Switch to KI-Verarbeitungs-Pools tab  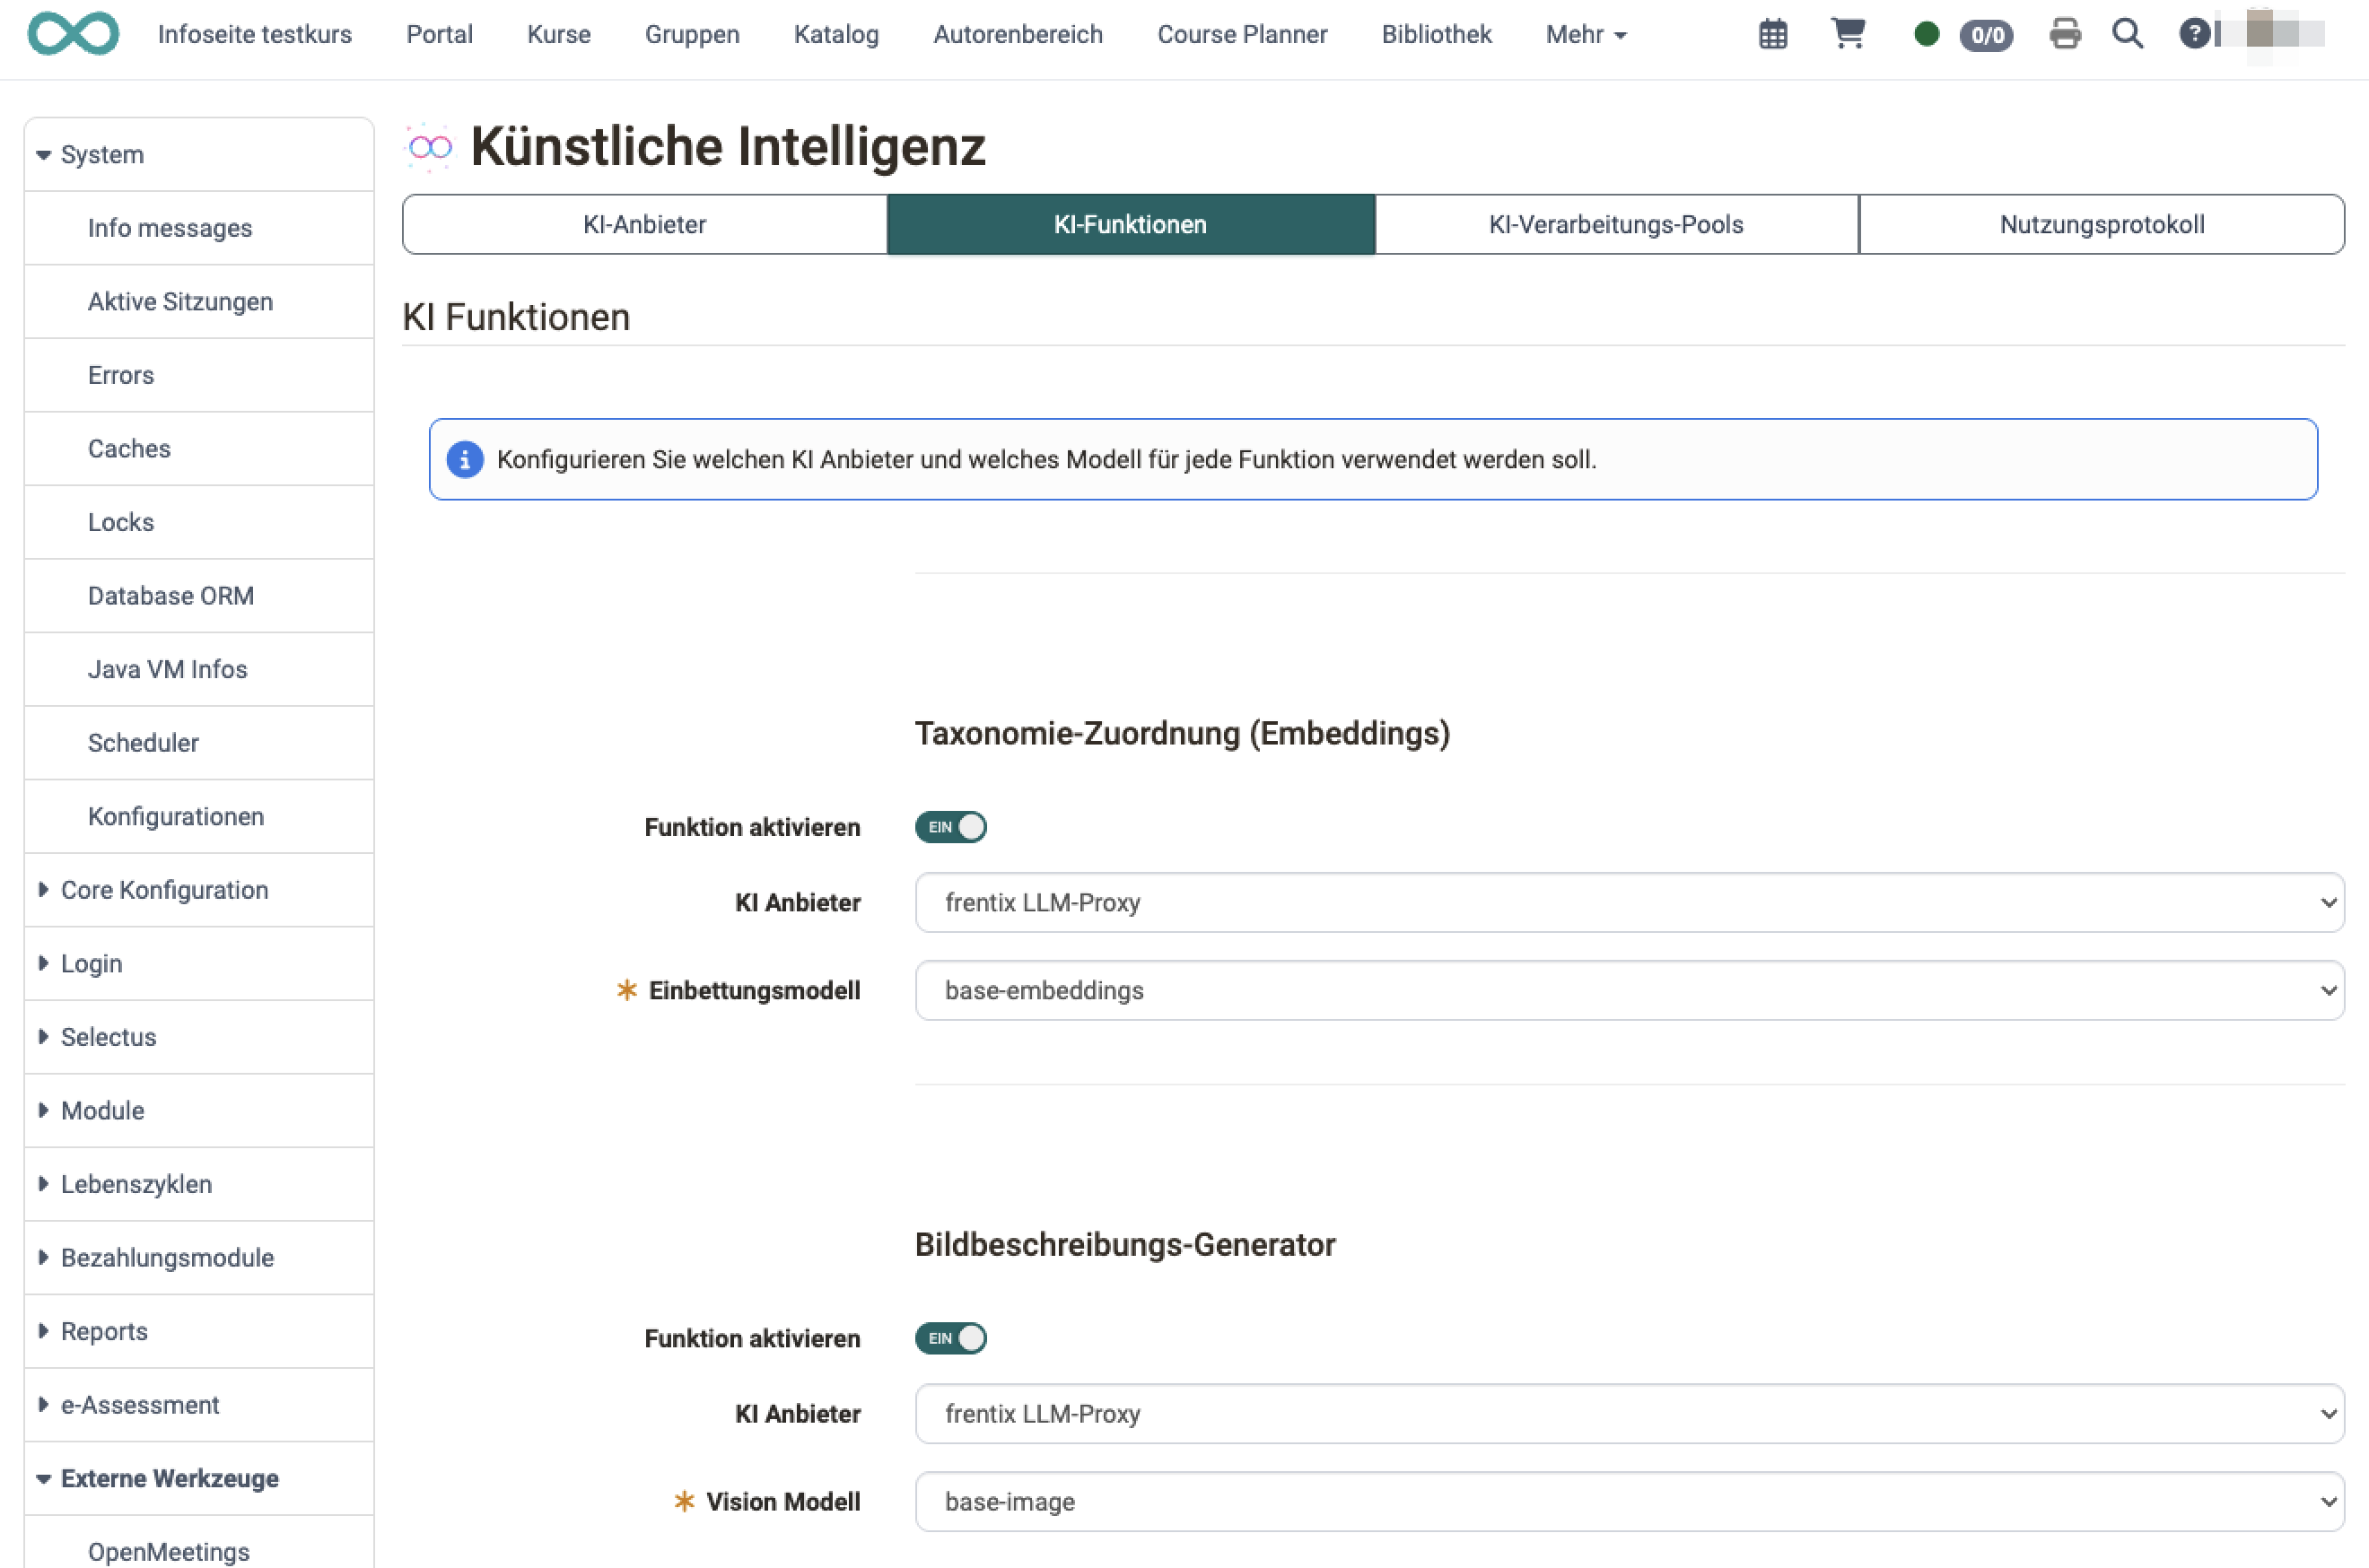tap(1616, 224)
